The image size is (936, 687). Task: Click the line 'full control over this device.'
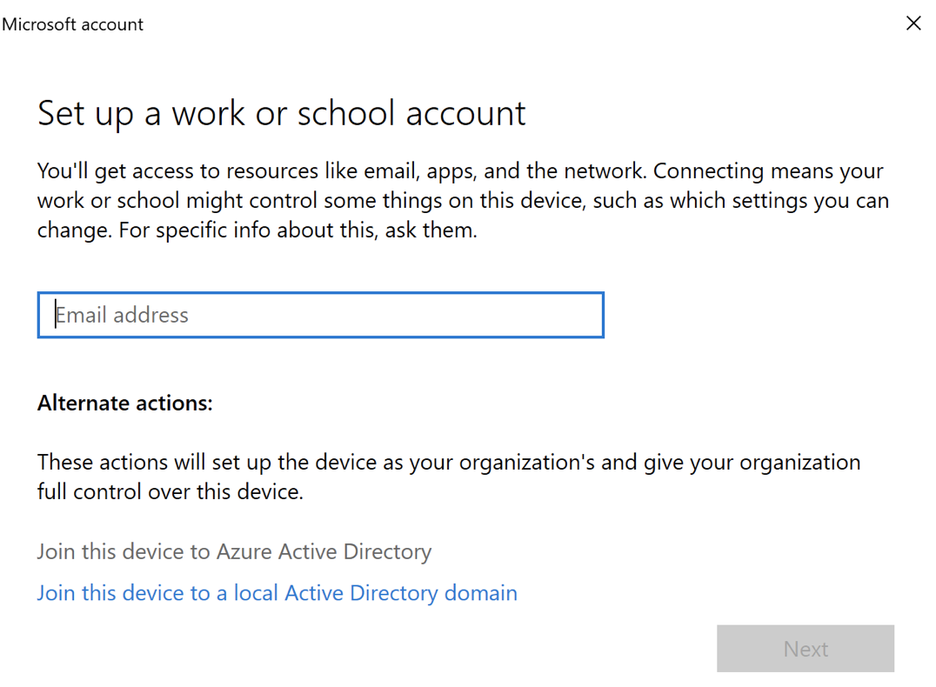click(170, 491)
